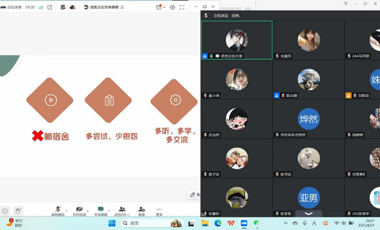Open the 邀请 invite icon
This screenshot has width=380, height=230.
(141, 211)
